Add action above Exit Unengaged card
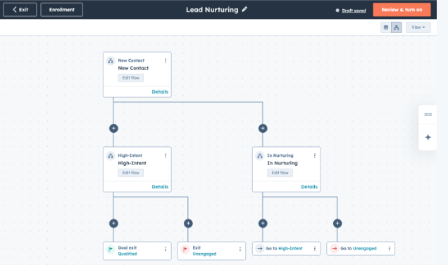448x265 pixels. (x=188, y=224)
